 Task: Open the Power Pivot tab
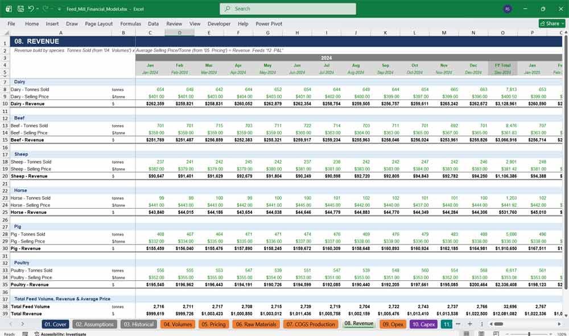(269, 23)
